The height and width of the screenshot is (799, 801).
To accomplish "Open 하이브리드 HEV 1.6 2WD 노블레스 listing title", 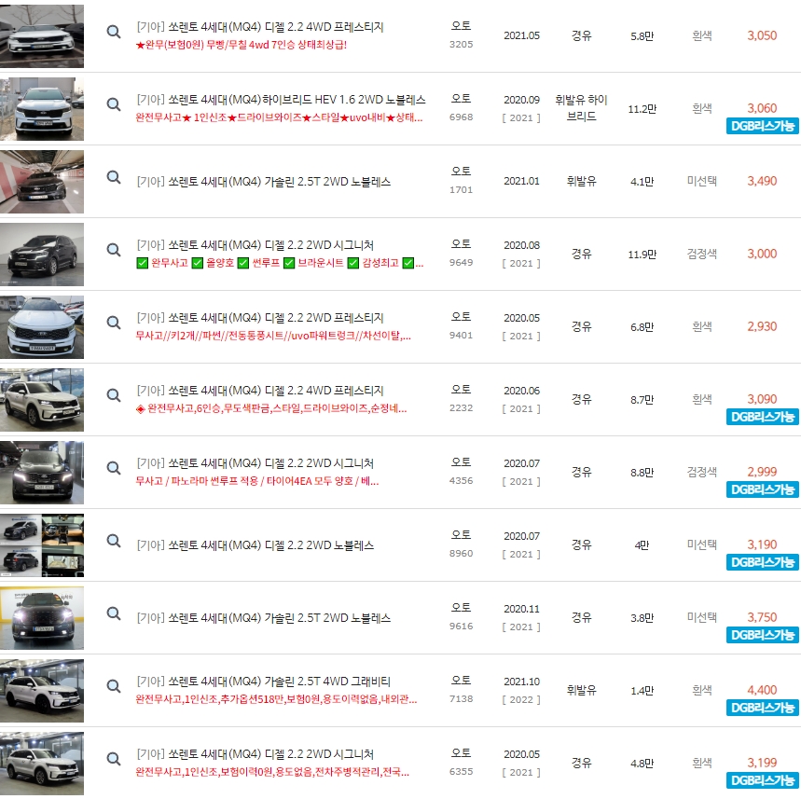I will point(281,100).
